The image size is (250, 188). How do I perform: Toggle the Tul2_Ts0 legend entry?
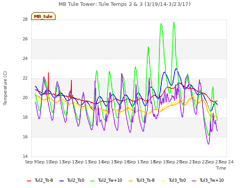72,180
